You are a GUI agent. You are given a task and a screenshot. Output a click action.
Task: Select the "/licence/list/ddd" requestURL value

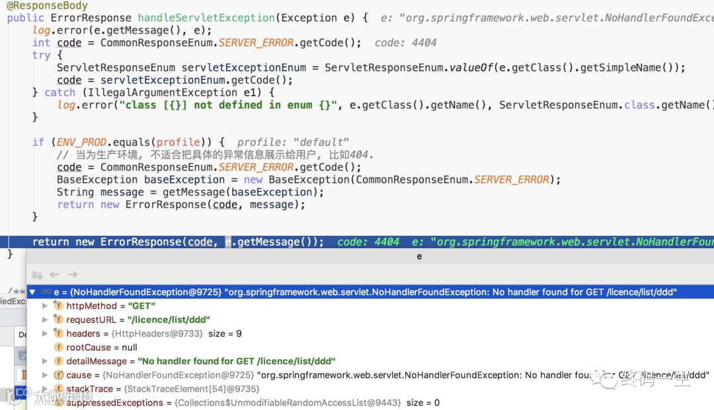[169, 320]
